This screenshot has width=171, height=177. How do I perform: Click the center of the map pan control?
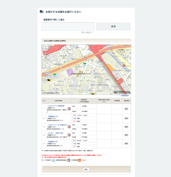point(46,49)
